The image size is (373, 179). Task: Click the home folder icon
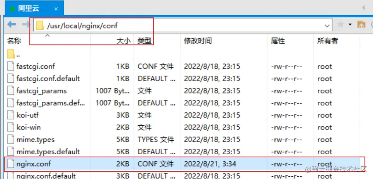pyautogui.click(x=361, y=24)
